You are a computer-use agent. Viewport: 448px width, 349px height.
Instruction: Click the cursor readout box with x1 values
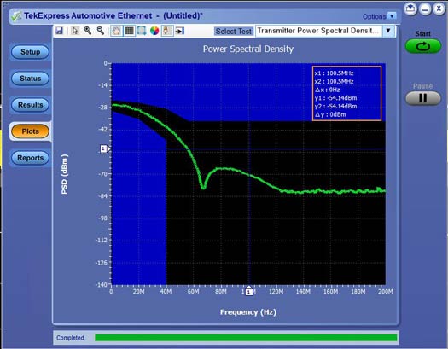tap(346, 94)
